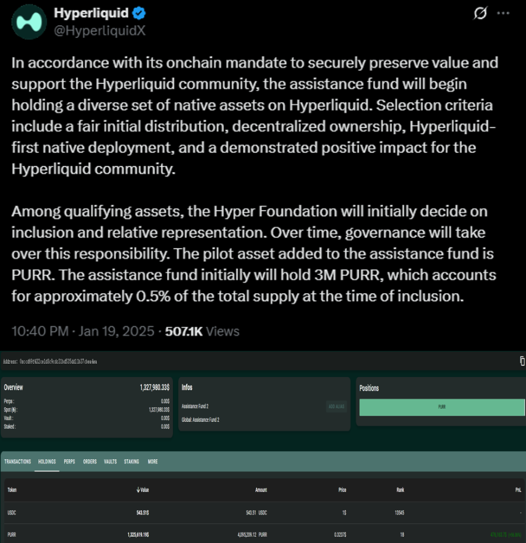Image resolution: width=526 pixels, height=543 pixels.
Task: Select the PURR position in Positions panel
Action: pyautogui.click(x=441, y=407)
